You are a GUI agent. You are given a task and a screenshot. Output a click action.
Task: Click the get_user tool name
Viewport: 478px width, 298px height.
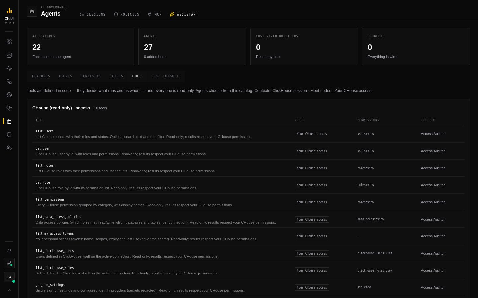tap(43, 149)
